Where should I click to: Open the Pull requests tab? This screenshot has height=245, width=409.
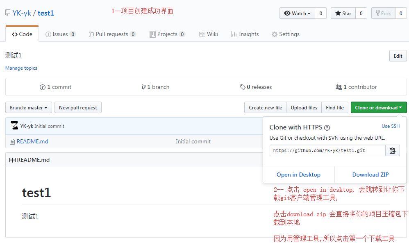pyautogui.click(x=112, y=34)
